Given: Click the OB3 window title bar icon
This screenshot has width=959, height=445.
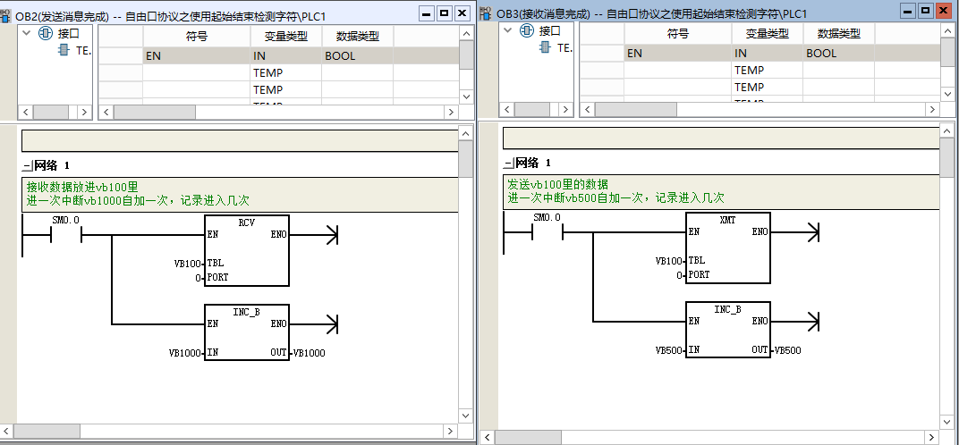Looking at the screenshot, I should [487, 13].
